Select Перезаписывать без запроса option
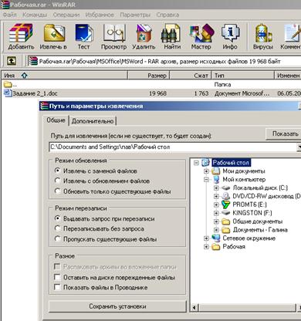The width and height of the screenshot is (301, 321). coord(58,228)
